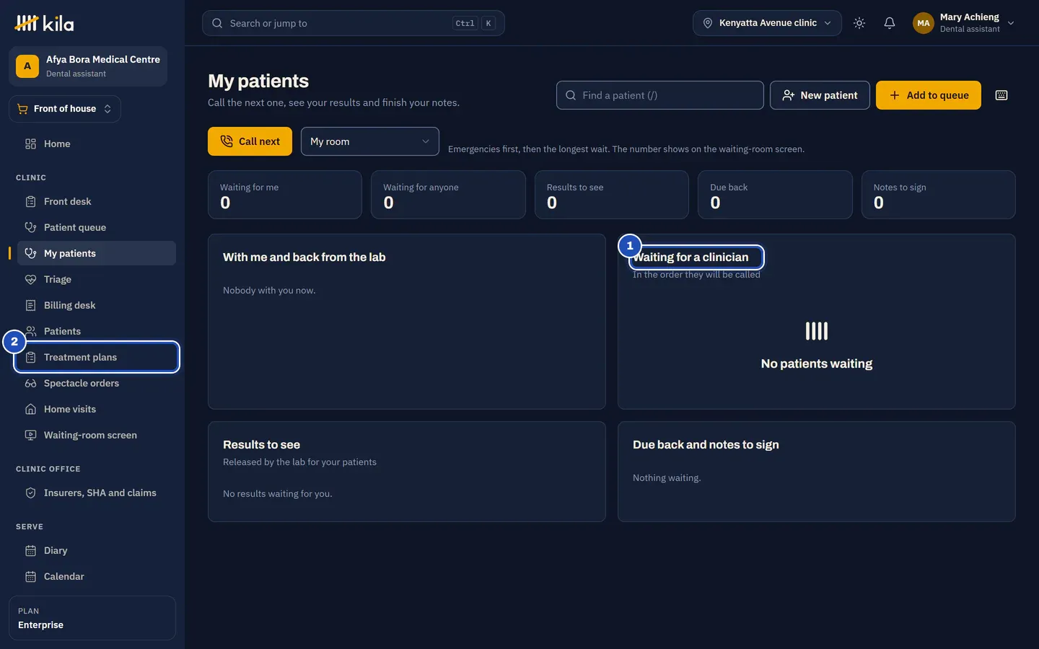
Task: Toggle the light/dark theme sun icon
Action: coord(859,23)
